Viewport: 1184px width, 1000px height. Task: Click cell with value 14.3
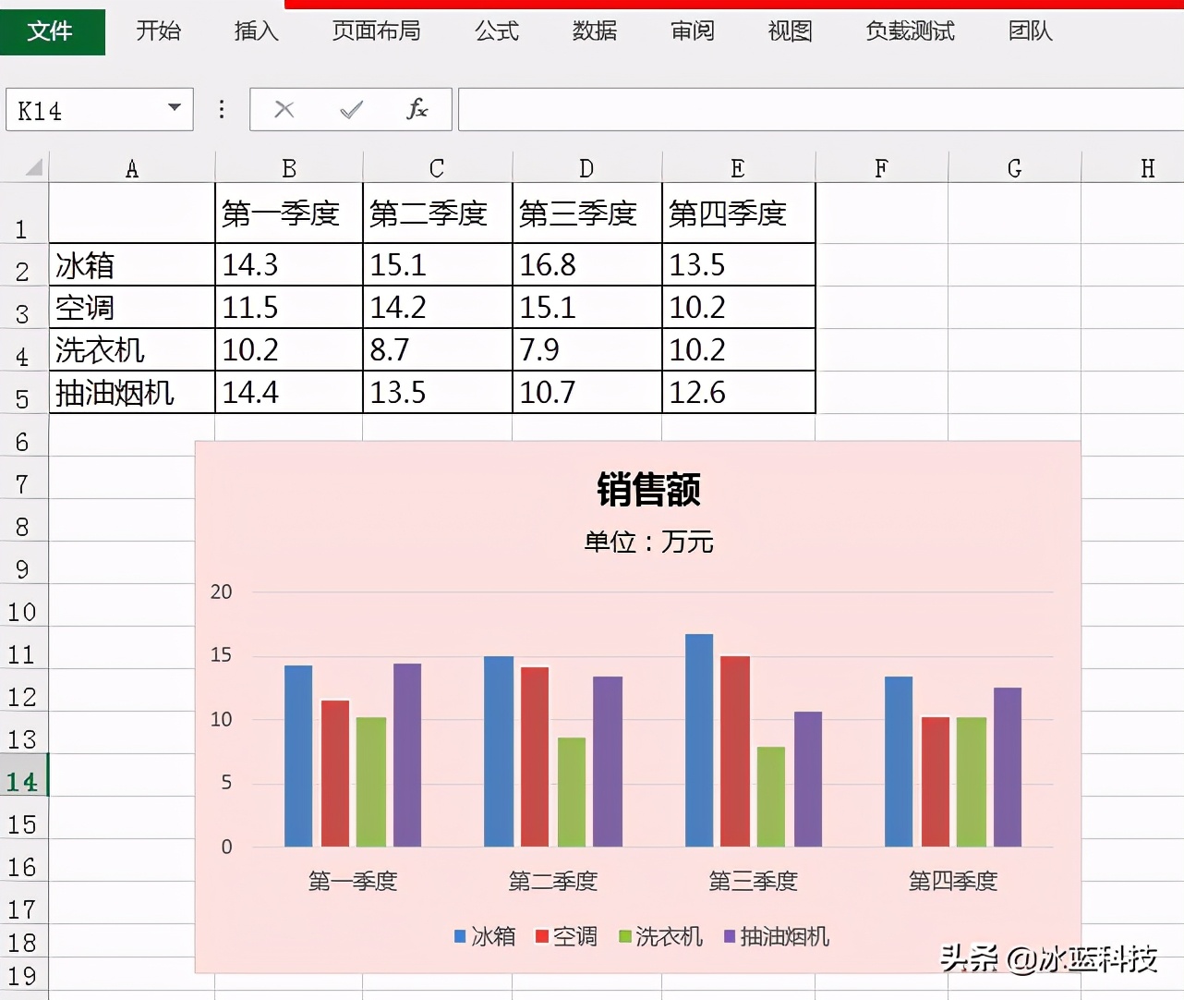click(x=289, y=265)
